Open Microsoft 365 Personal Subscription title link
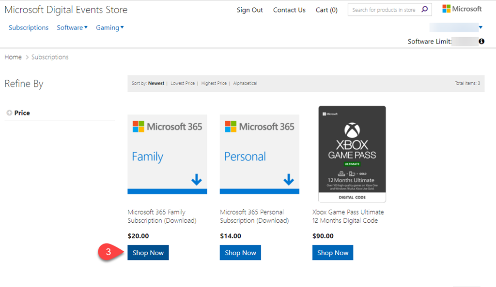The width and height of the screenshot is (496, 287). 254,216
